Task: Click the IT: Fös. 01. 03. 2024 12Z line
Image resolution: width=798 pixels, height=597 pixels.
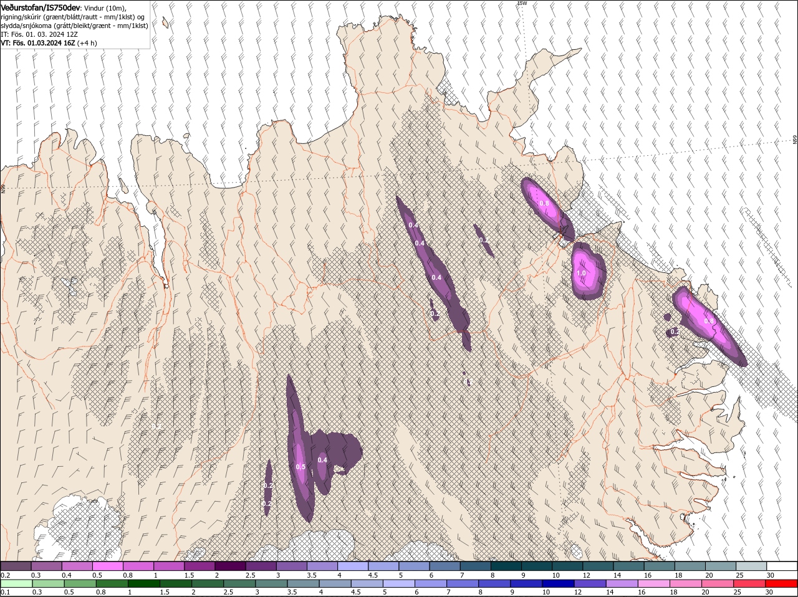Action: [x=39, y=34]
